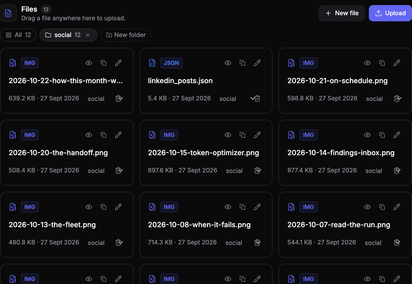Click the JSON type badge on linkedin_posts.json

pos(171,63)
